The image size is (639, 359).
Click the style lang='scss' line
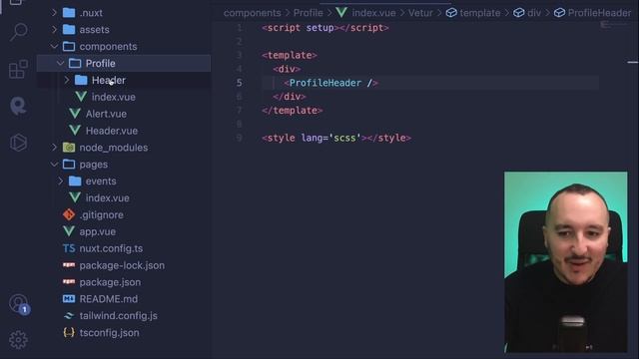[x=336, y=138]
